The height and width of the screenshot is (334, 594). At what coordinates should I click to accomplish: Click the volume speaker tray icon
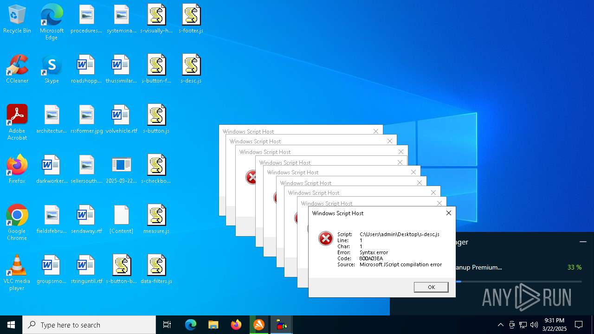[534, 325]
